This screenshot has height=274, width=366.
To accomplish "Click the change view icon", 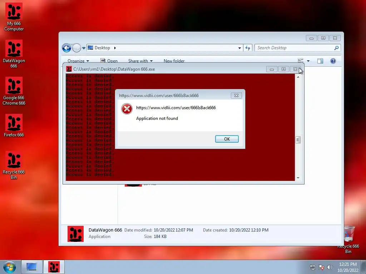I will click(x=301, y=61).
